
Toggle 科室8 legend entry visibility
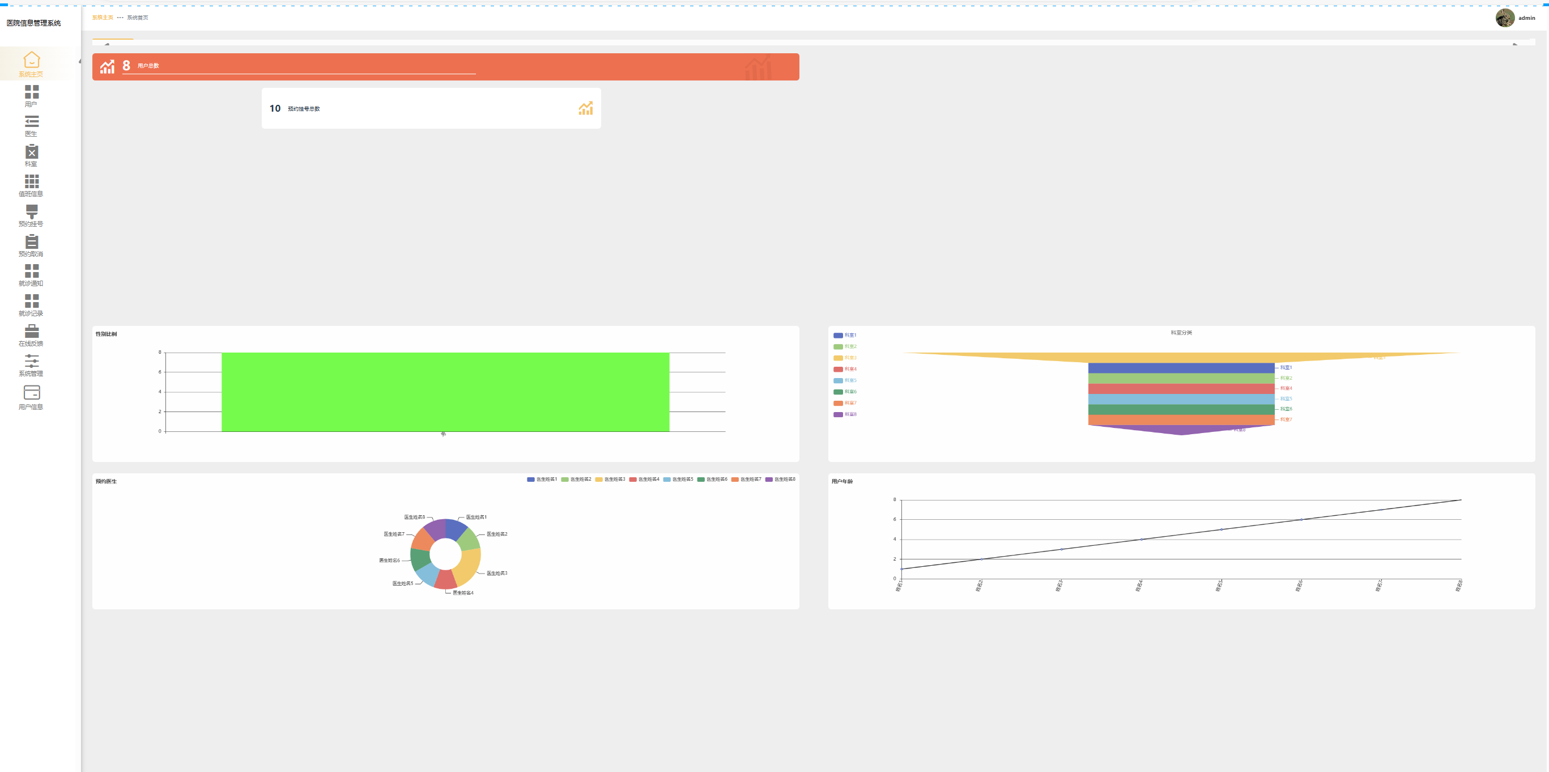[x=844, y=414]
